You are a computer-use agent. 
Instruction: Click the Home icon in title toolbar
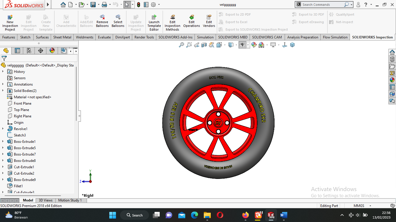tap(63, 5)
